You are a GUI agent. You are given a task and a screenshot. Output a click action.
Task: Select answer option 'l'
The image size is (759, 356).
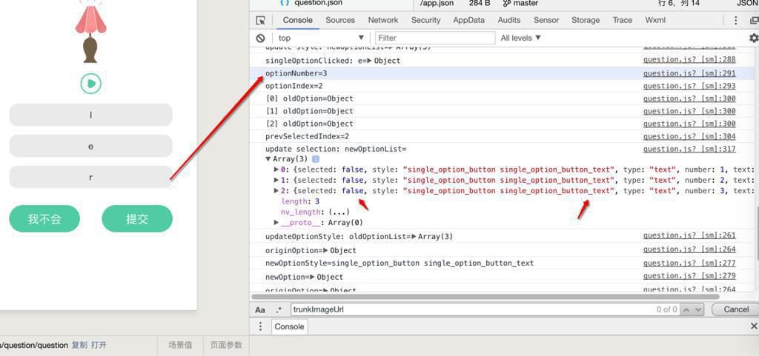tap(91, 115)
